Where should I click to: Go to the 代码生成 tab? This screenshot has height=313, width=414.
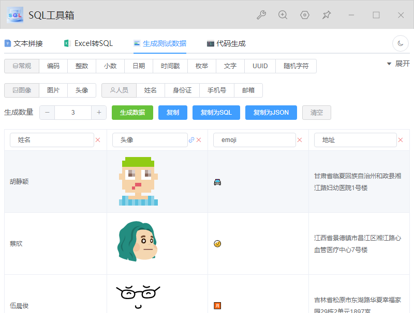226,43
